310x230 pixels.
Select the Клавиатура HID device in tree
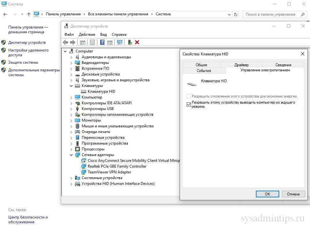[101, 91]
